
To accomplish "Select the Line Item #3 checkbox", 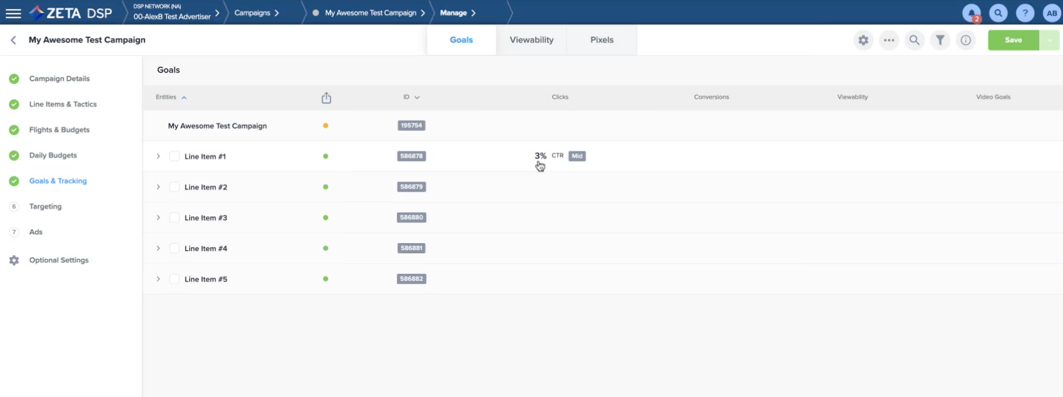I will [174, 218].
